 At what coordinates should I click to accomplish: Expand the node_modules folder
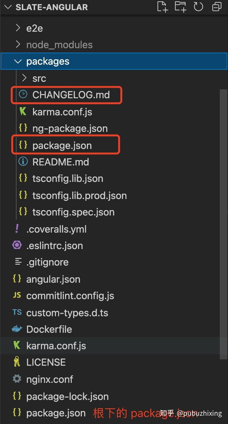click(18, 45)
